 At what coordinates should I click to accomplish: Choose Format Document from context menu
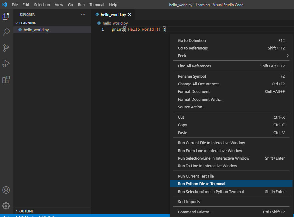click(x=193, y=91)
